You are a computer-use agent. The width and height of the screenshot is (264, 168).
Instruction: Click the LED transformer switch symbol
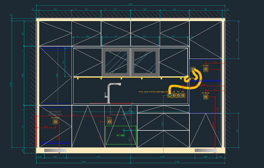170,95
